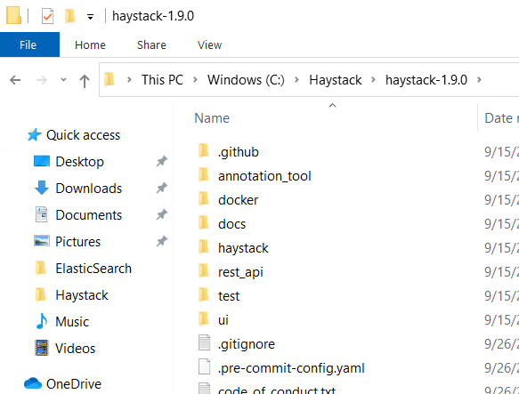The image size is (519, 394).
Task: Unpin Desktop using its pin icon
Action: [x=161, y=162]
